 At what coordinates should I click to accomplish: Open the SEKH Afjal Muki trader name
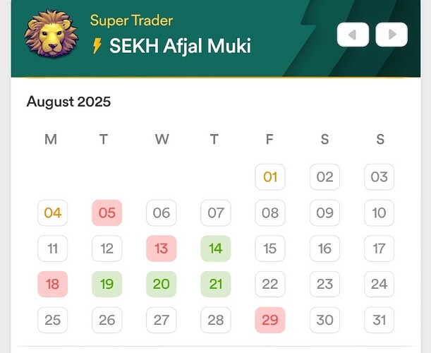click(180, 47)
